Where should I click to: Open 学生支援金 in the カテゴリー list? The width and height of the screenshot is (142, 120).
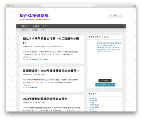94,101
